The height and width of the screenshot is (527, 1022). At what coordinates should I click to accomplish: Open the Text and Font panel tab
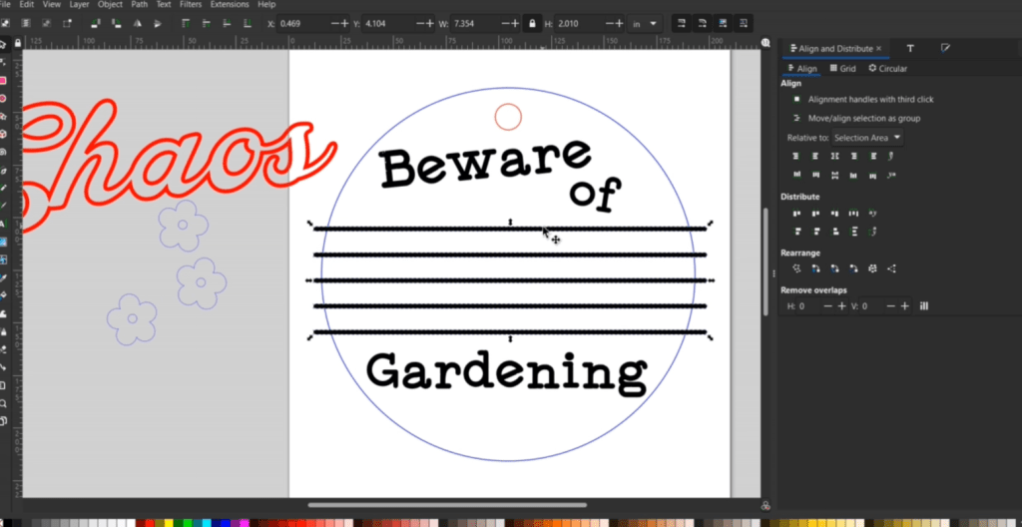(x=909, y=48)
